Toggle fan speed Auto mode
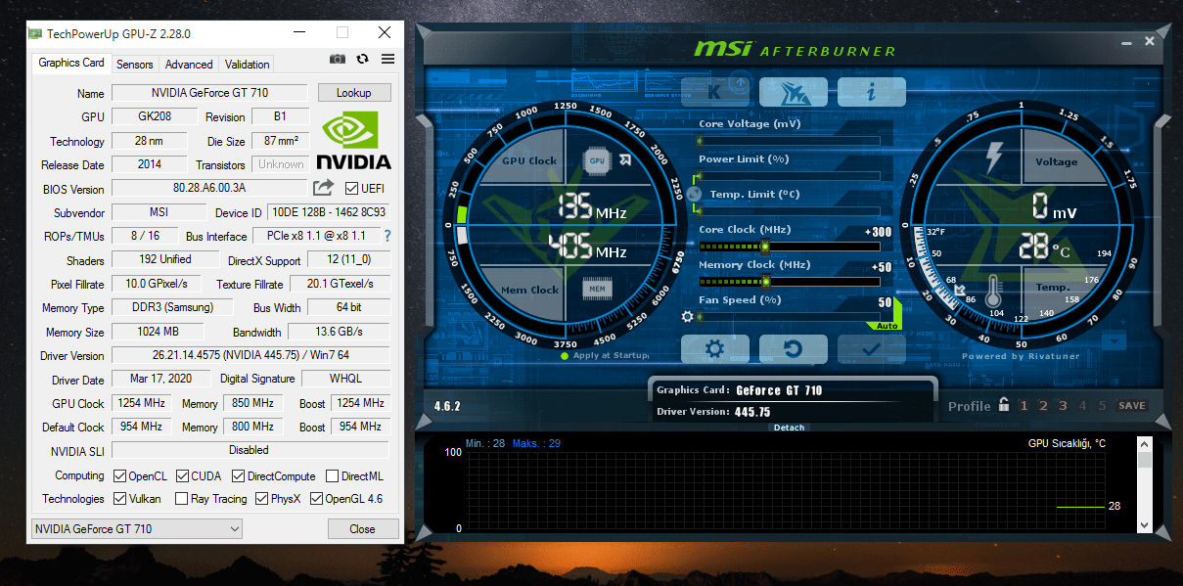 point(887,326)
